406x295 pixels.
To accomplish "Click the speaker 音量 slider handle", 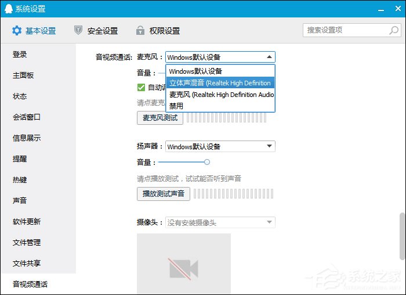I will tap(207, 162).
